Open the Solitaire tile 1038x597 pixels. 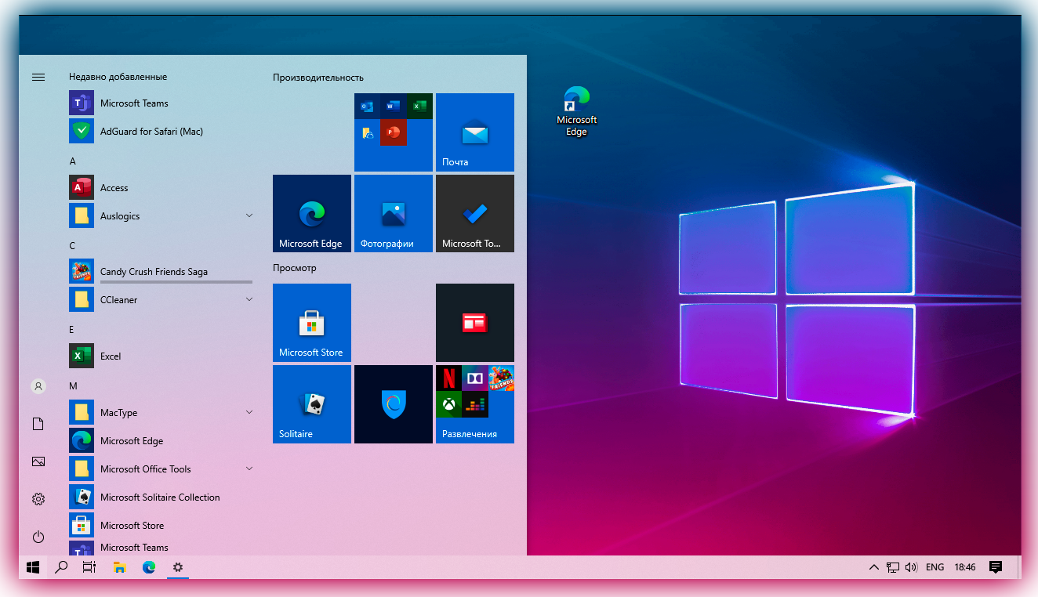point(312,404)
